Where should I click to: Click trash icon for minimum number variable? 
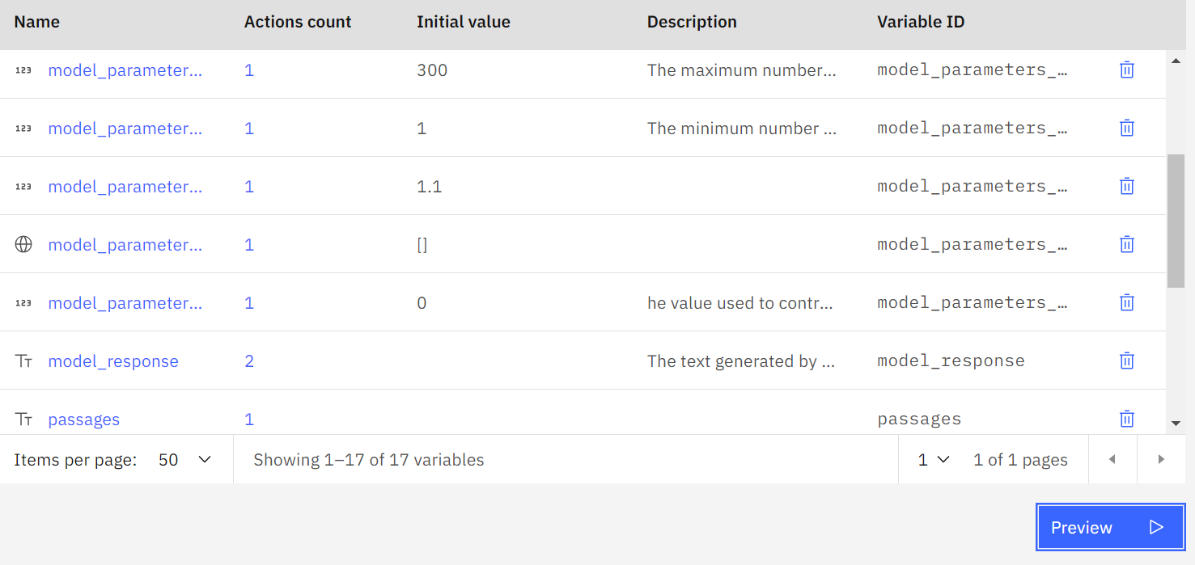point(1126,129)
